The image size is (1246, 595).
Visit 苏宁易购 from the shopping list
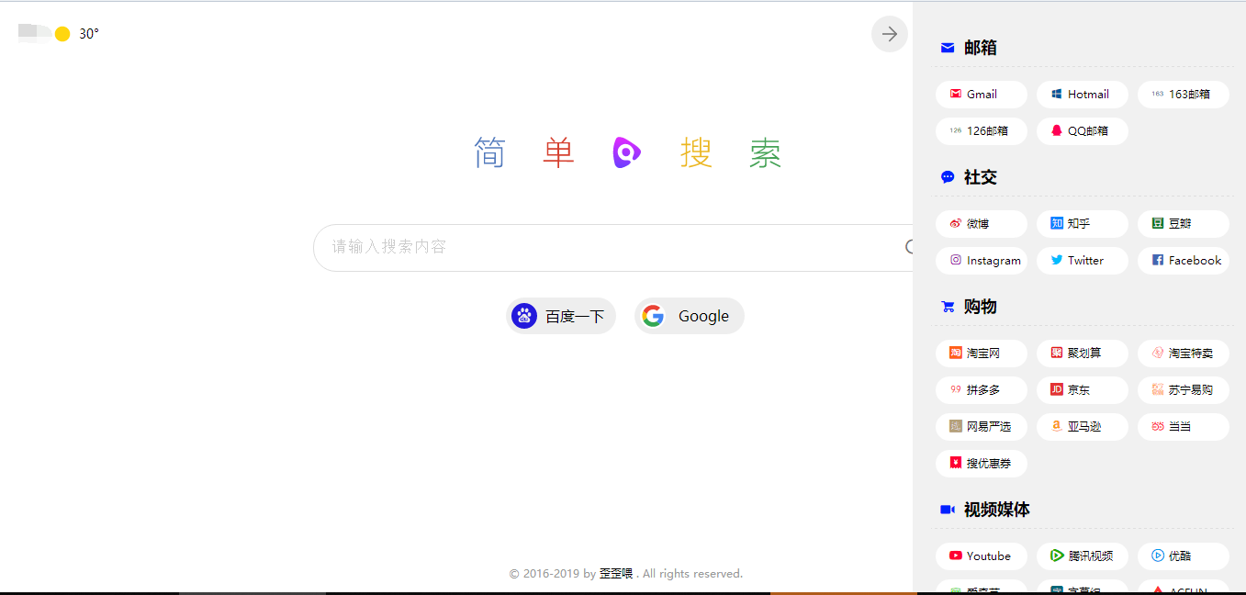point(1184,390)
